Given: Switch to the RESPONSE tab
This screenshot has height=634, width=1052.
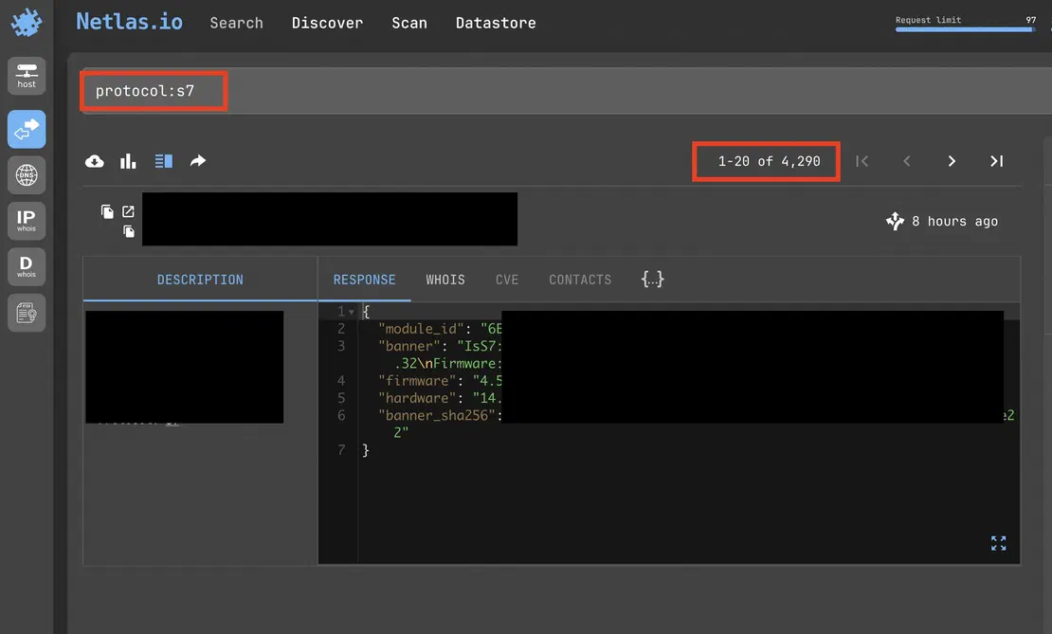Looking at the screenshot, I should (364, 280).
